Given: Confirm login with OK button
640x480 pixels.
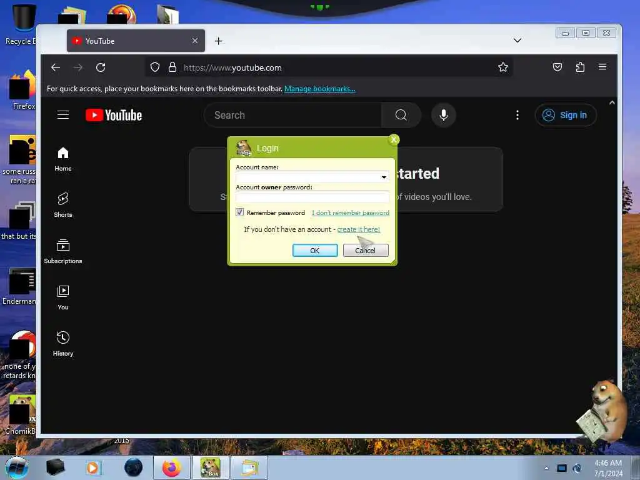Looking at the screenshot, I should [x=315, y=251].
